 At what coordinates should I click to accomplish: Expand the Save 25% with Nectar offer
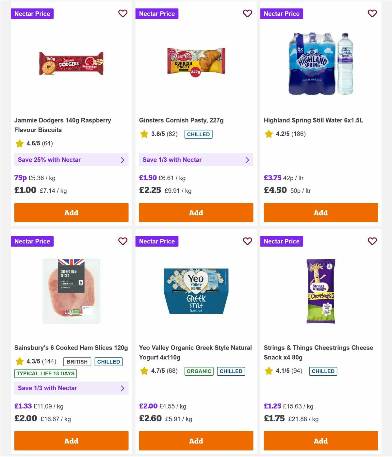71,160
